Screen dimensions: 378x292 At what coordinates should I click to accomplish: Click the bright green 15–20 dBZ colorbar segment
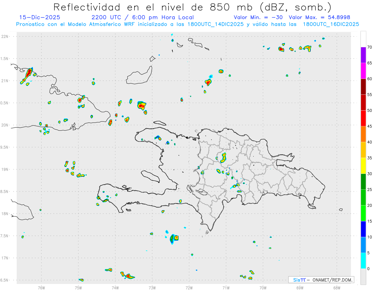pyautogui.click(x=363, y=213)
